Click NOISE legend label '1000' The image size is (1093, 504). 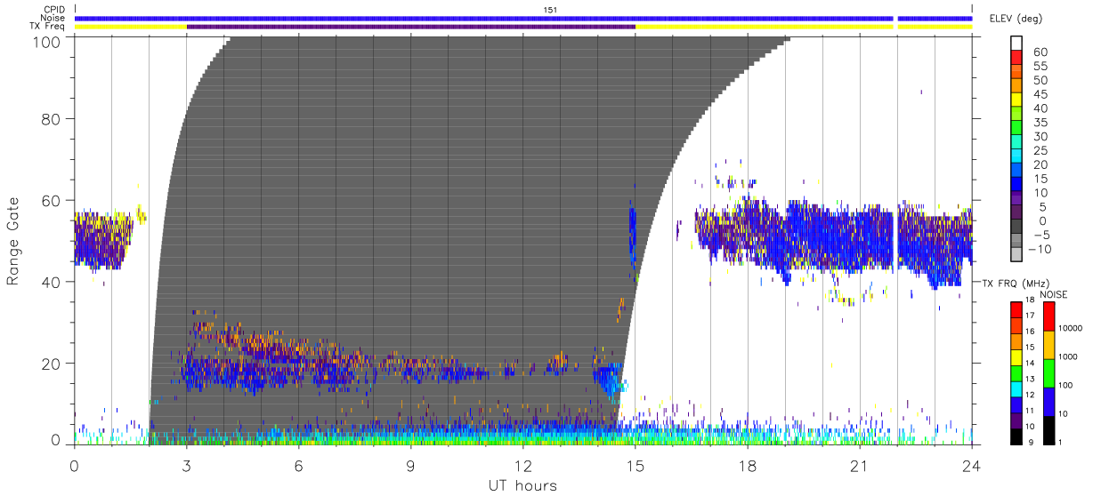click(1070, 356)
